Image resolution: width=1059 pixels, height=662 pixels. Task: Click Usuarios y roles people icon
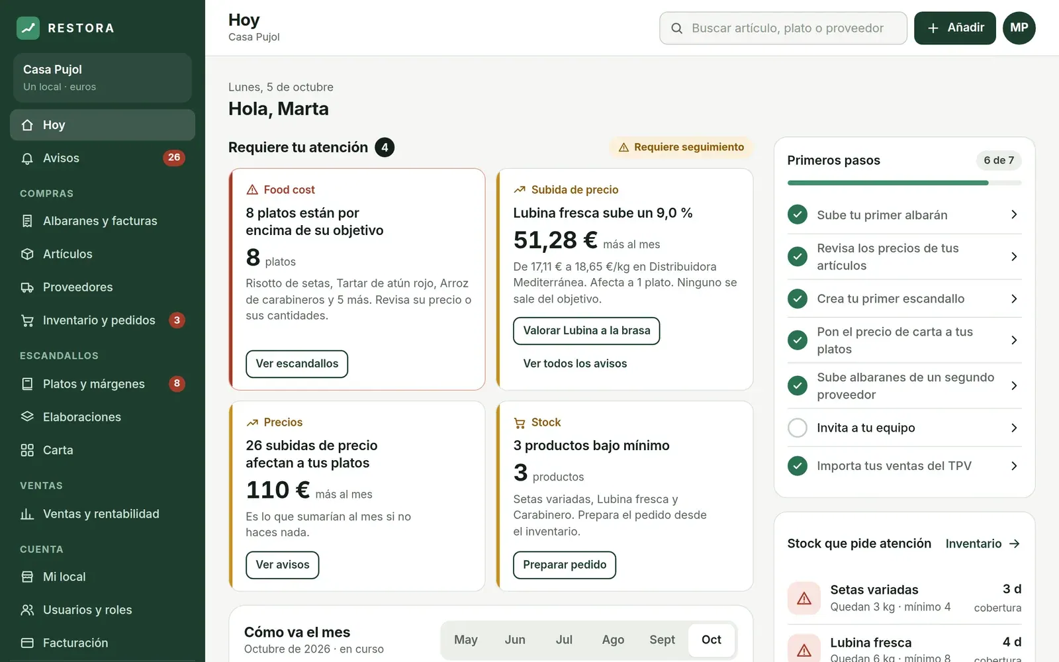[x=27, y=610]
